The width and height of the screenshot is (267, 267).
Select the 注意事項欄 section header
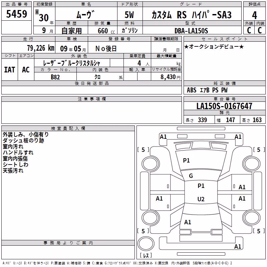coord(91,99)
